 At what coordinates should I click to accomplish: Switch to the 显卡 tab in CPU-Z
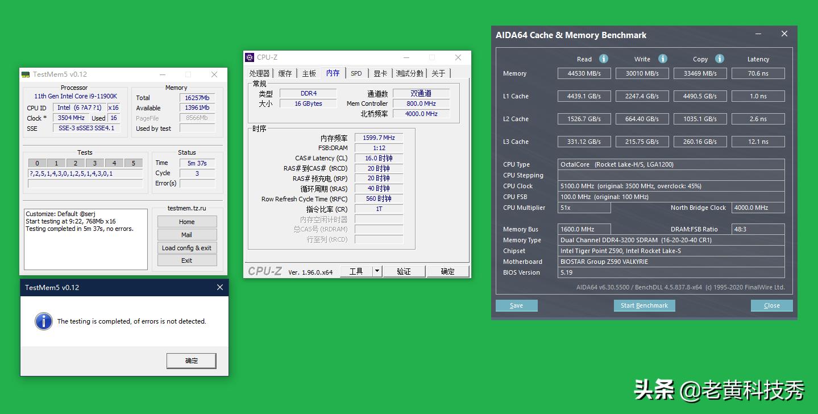click(x=380, y=73)
